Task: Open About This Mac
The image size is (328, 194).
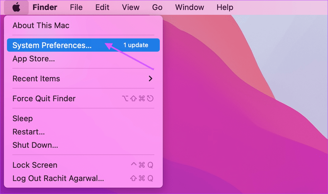Action: pos(83,25)
